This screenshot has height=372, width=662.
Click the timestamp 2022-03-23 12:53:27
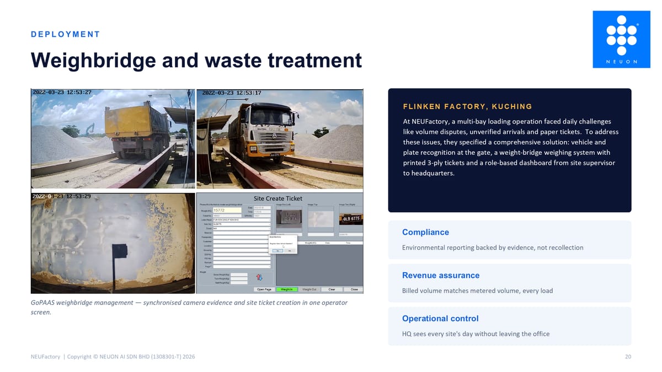tap(62, 92)
